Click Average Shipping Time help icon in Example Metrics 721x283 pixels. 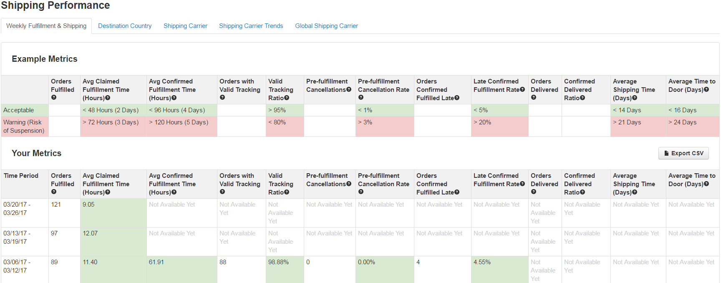coord(635,98)
